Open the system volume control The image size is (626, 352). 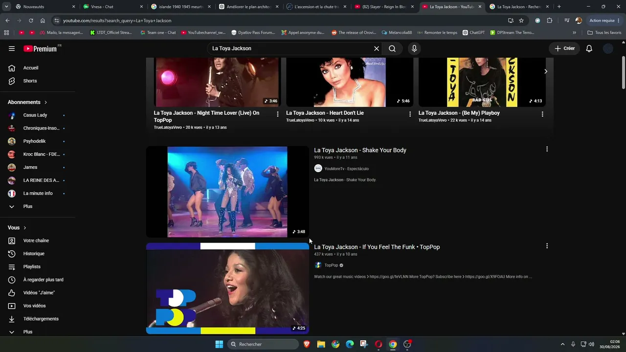[x=591, y=344]
